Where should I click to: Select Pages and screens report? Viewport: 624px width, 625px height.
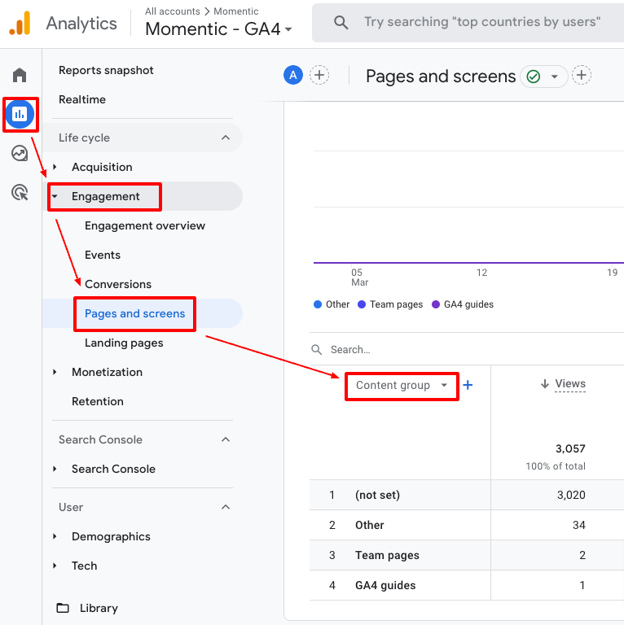(135, 313)
